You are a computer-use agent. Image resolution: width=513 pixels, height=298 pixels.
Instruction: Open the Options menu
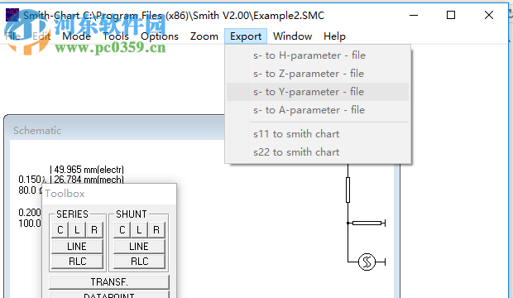(x=160, y=36)
